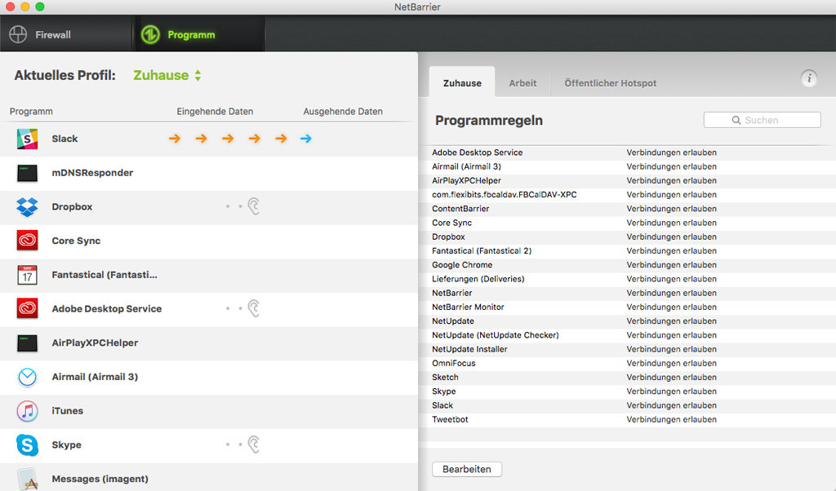Open the Zuhause profile dropdown
Viewport: 836px width, 491px height.
[167, 75]
